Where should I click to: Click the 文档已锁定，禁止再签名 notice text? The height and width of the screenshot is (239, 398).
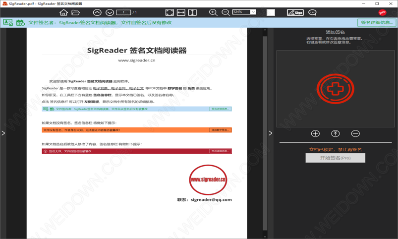click(336, 150)
